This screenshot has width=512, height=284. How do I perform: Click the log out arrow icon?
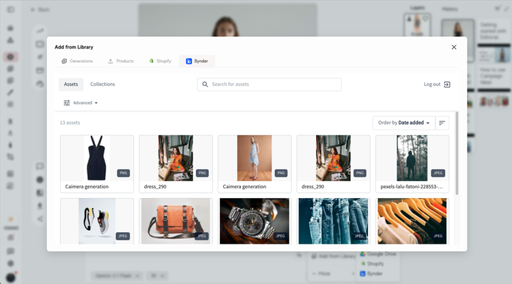tap(447, 85)
